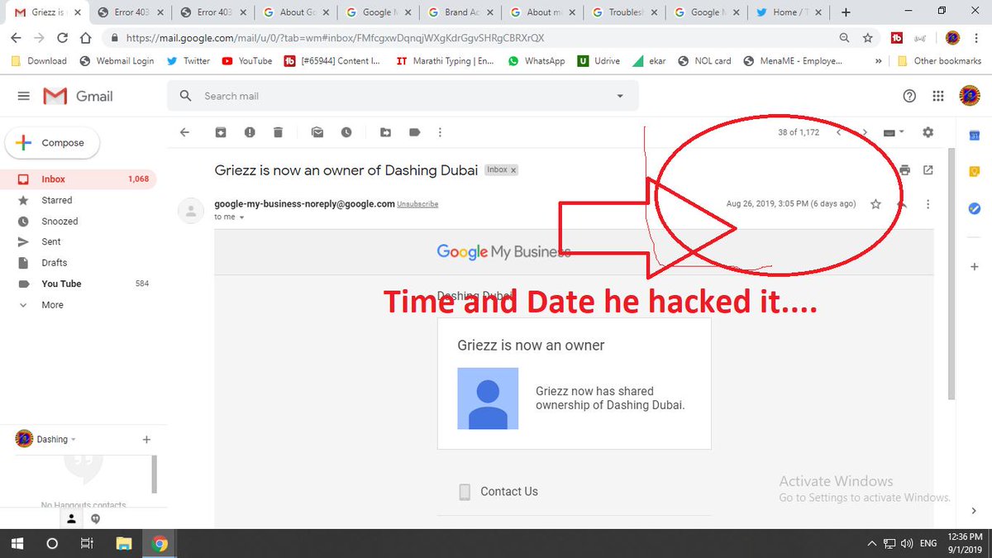Open Webmail Login bookmark

[x=117, y=61]
